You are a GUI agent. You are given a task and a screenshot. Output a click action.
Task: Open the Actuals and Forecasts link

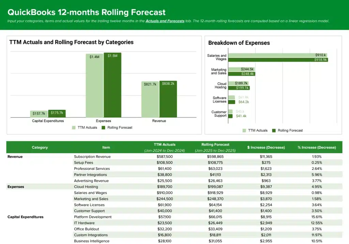[165, 21]
